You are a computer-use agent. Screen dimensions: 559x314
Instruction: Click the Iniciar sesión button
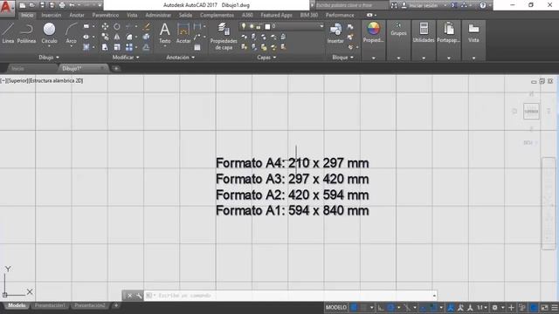tap(423, 5)
